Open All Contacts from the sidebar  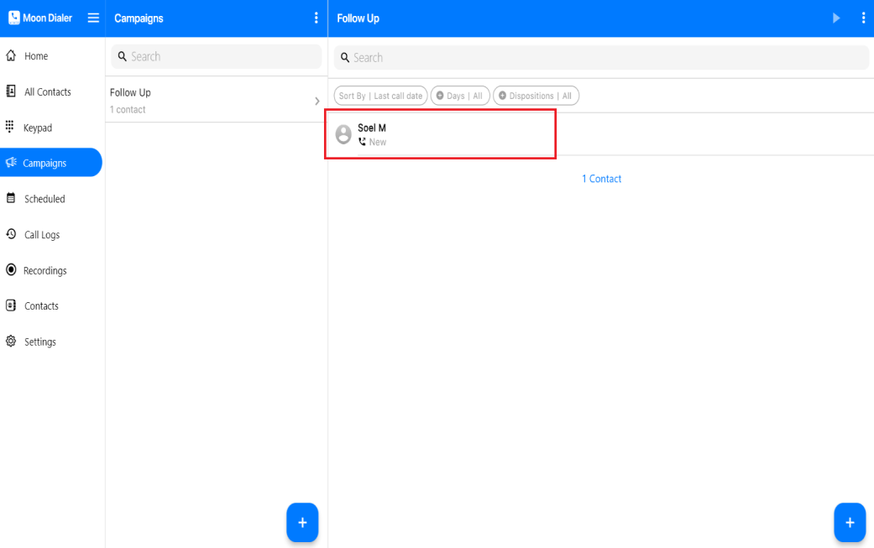[x=47, y=92]
